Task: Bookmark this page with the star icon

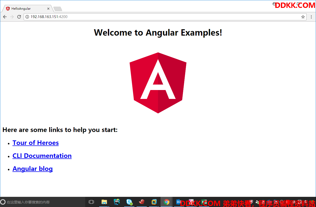Action: point(303,17)
